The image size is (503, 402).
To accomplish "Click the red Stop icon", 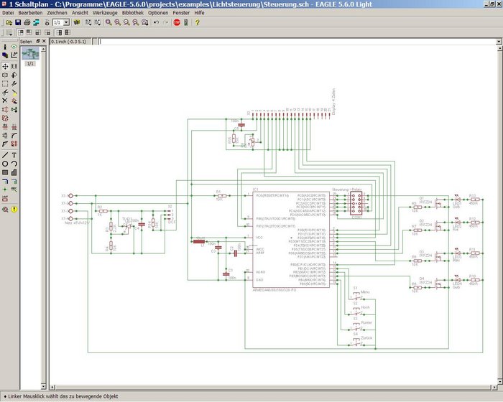I will point(177,22).
